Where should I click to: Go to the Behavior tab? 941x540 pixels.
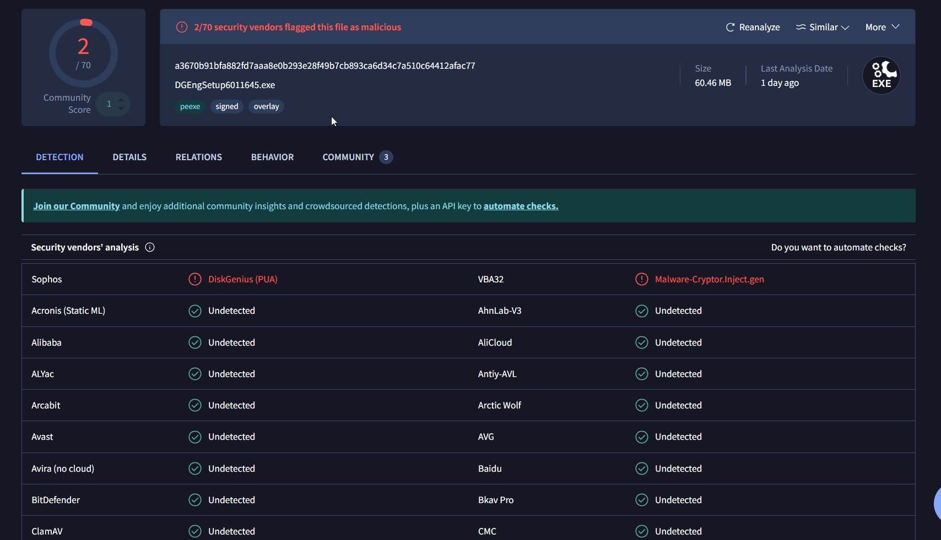272,157
